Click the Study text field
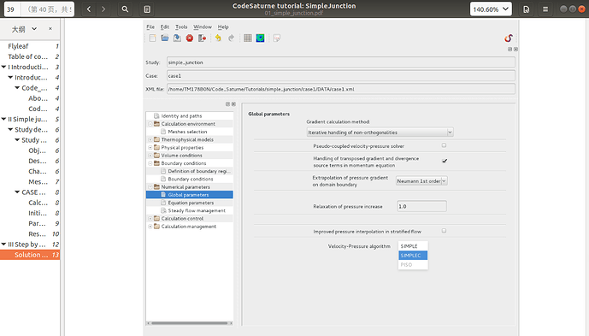589x336 pixels. pyautogui.click(x=341, y=62)
